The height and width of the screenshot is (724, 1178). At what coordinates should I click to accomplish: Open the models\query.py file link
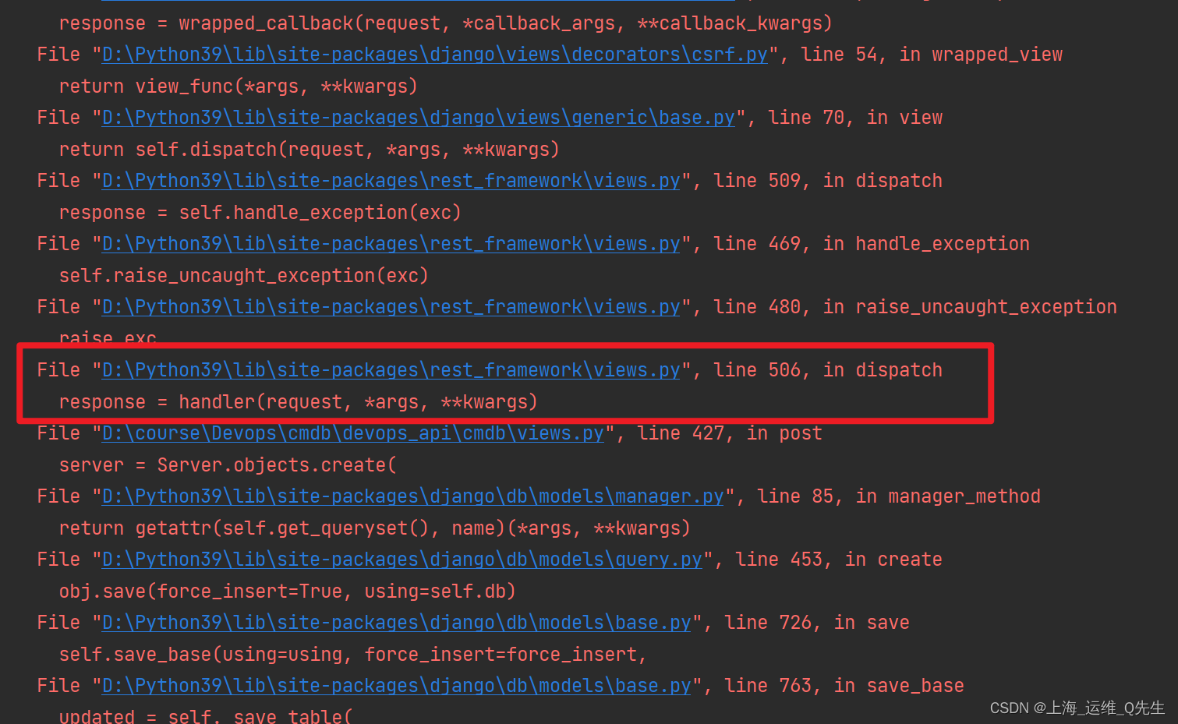[x=402, y=560]
